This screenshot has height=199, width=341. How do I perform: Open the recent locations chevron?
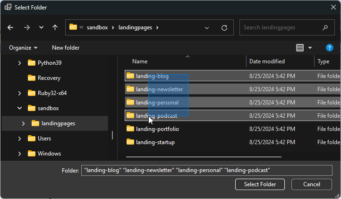41,27
